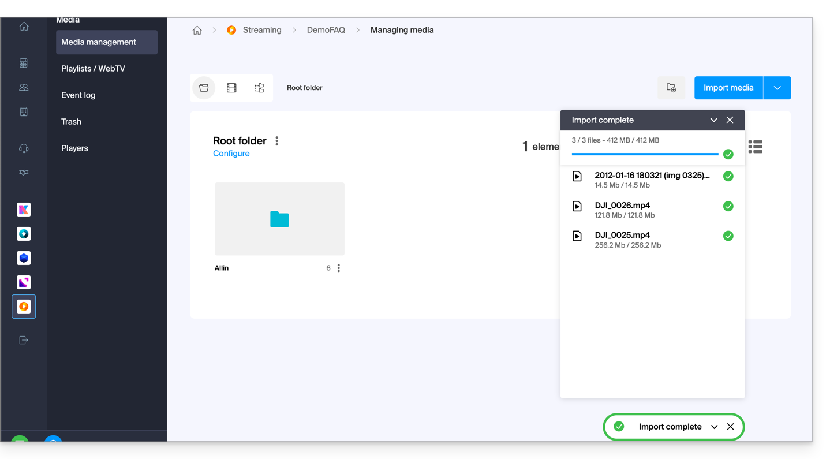Open the Allin folder thumbnail
Screen dimensions: 830x459
[x=279, y=219]
